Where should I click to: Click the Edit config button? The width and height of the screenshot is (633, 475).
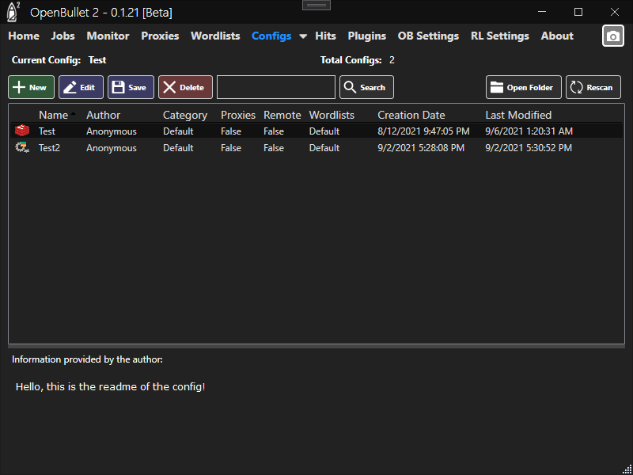point(81,87)
